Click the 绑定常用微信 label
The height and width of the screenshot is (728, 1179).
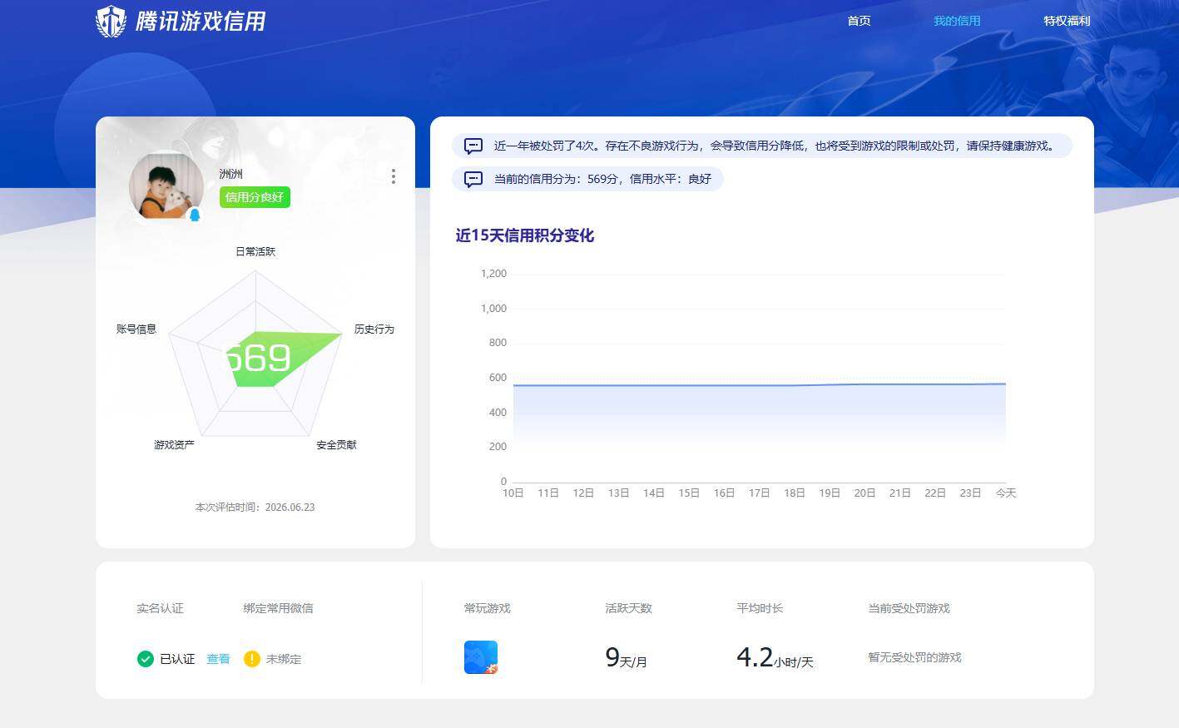278,608
